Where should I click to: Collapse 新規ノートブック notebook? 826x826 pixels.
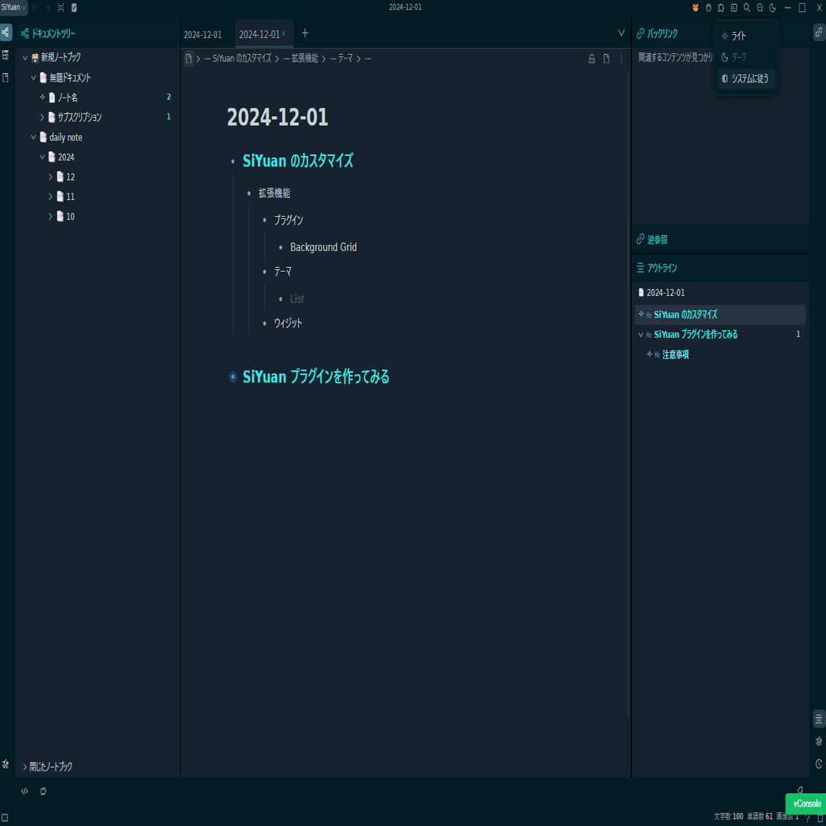point(25,57)
